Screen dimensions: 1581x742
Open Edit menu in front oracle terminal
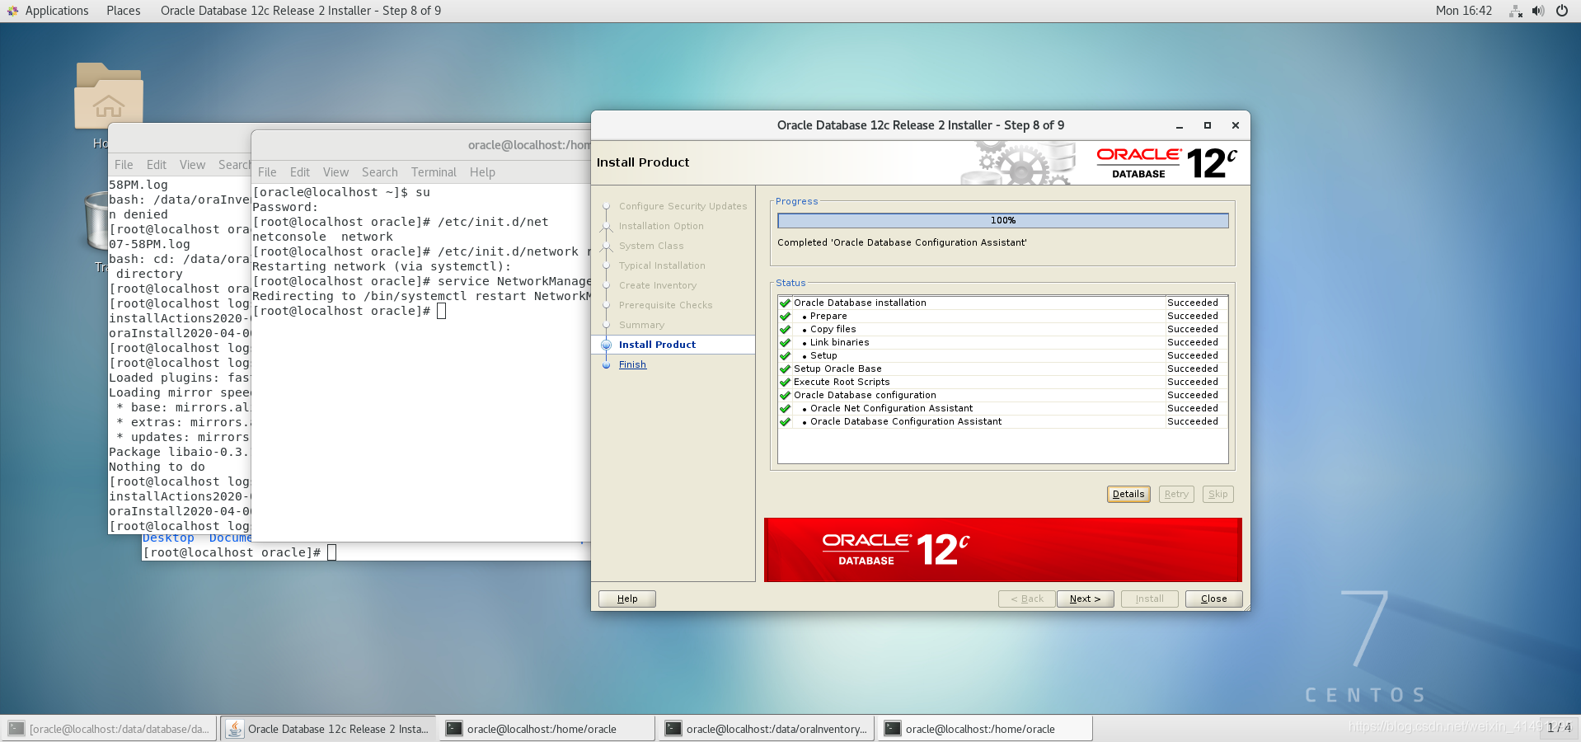299,172
